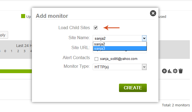Viewport: 192px width, 112px height.
Task: Select sanja3 from the dropdown list
Action: click(120, 48)
